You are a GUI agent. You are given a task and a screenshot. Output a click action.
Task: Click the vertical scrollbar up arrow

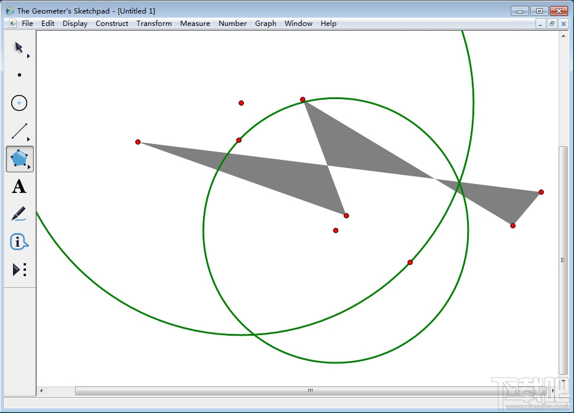[563, 36]
